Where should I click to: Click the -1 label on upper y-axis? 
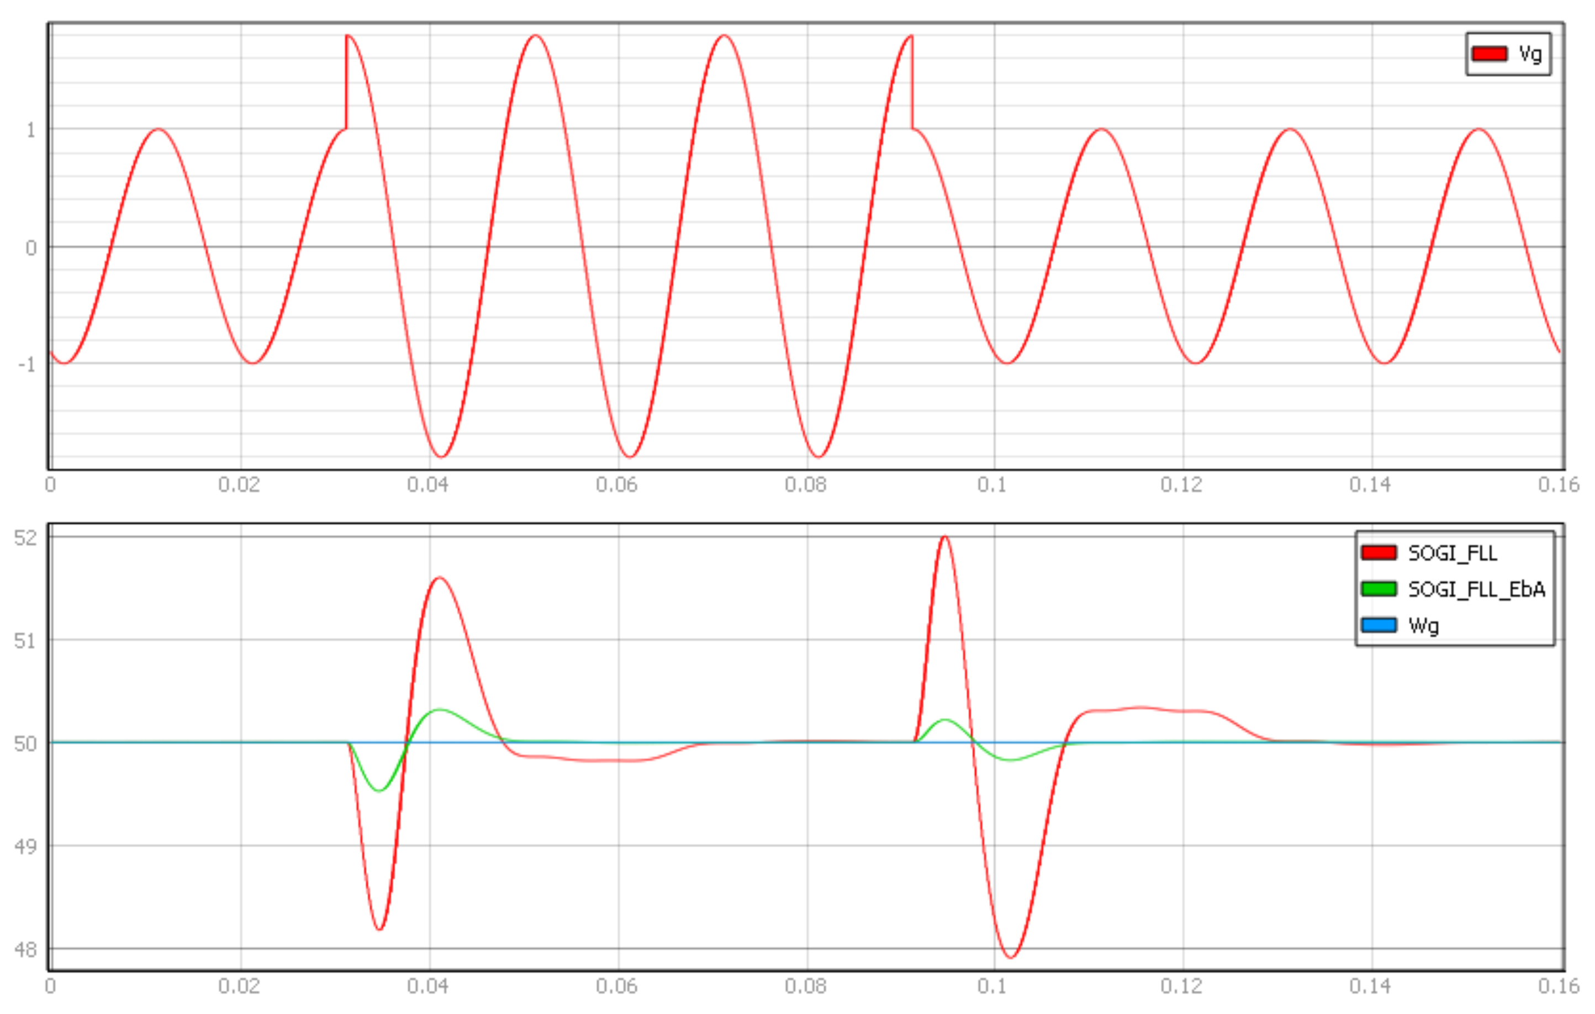click(27, 365)
